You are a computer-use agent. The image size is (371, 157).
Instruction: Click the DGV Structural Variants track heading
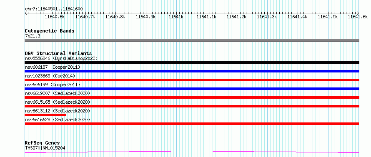58,53
